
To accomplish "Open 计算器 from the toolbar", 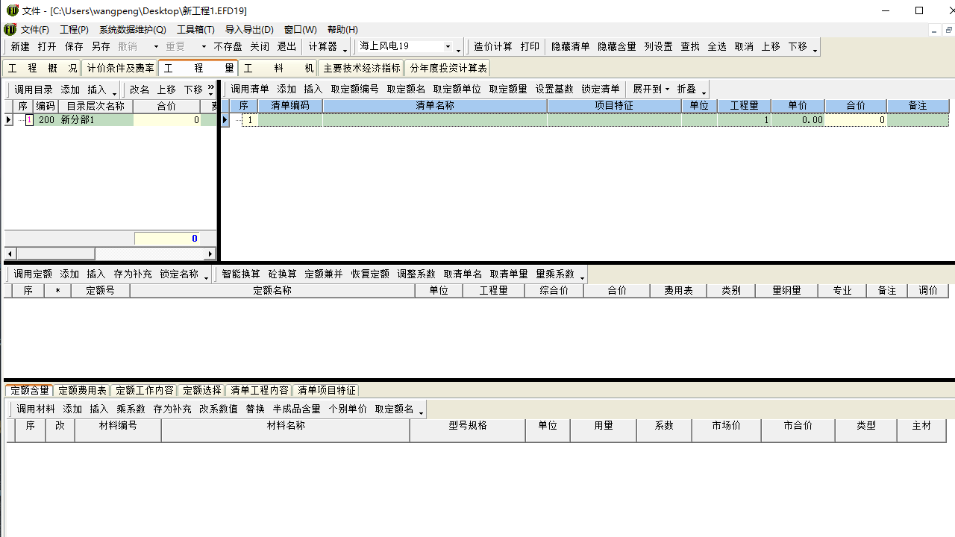I will 323,46.
